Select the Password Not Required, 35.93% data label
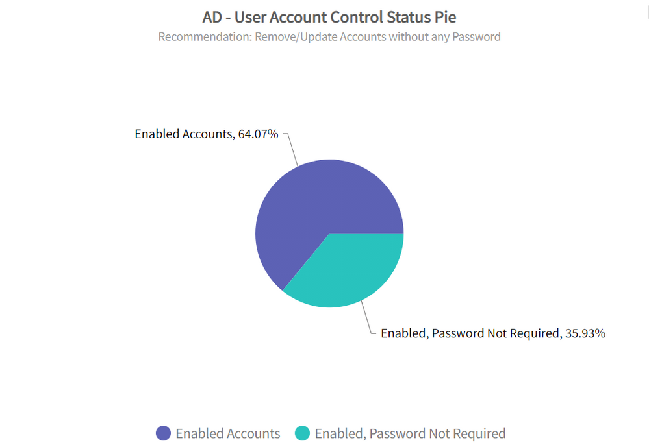 (x=492, y=333)
